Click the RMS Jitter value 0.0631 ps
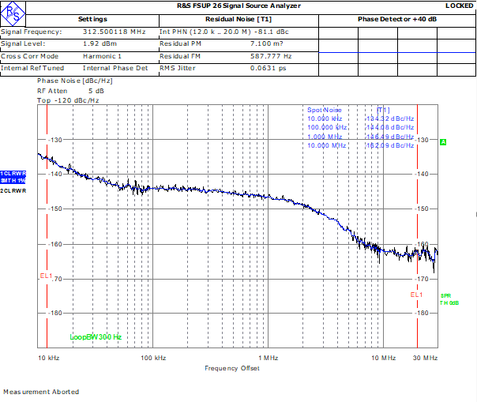Screen dimensions: 477x402 [x=268, y=68]
